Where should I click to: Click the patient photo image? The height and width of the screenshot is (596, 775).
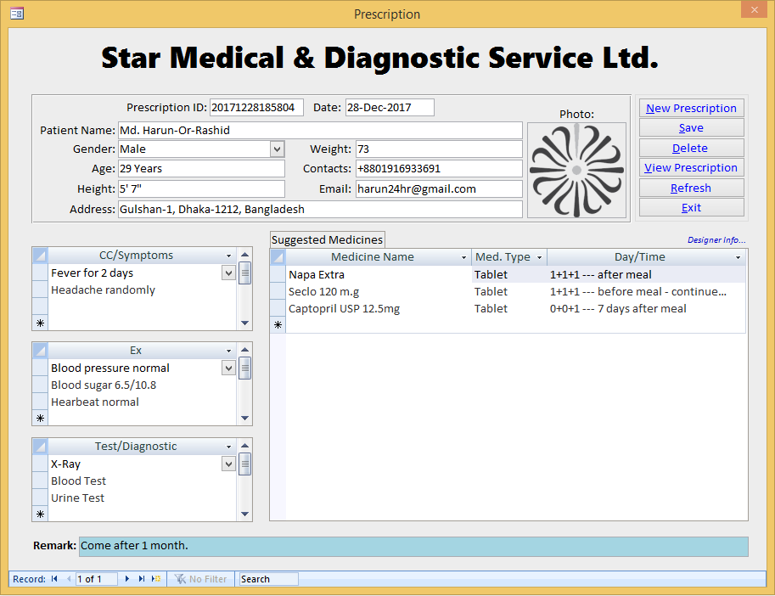point(576,170)
